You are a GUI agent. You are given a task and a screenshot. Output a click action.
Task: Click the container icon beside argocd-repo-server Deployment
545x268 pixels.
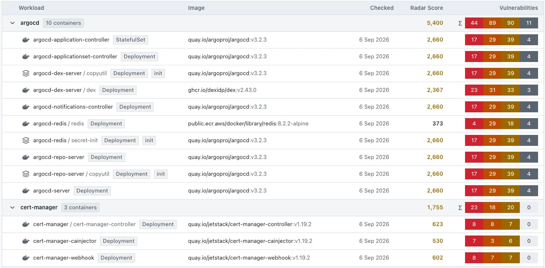tap(26, 157)
